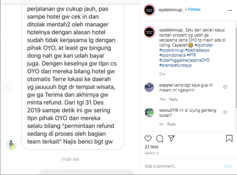Viewport: 237px width, 175px height.
Task: Click the Post comment button
Action: click(228, 167)
